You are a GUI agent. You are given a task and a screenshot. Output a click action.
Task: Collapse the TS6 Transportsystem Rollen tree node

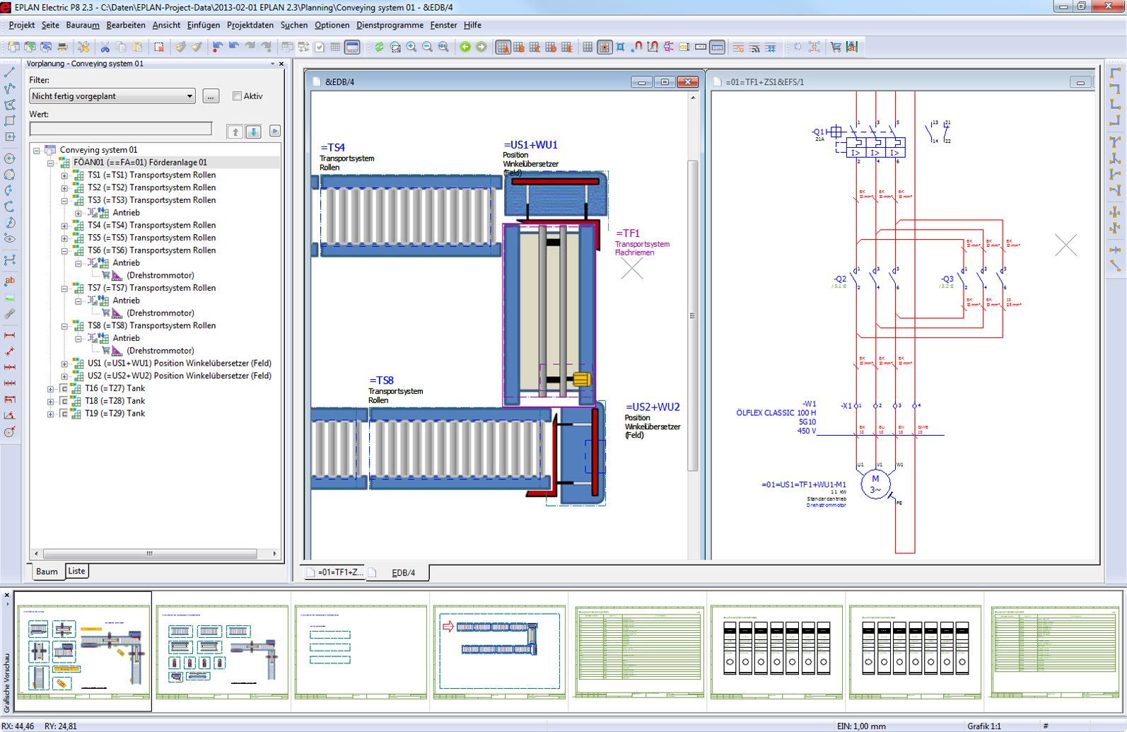point(64,250)
